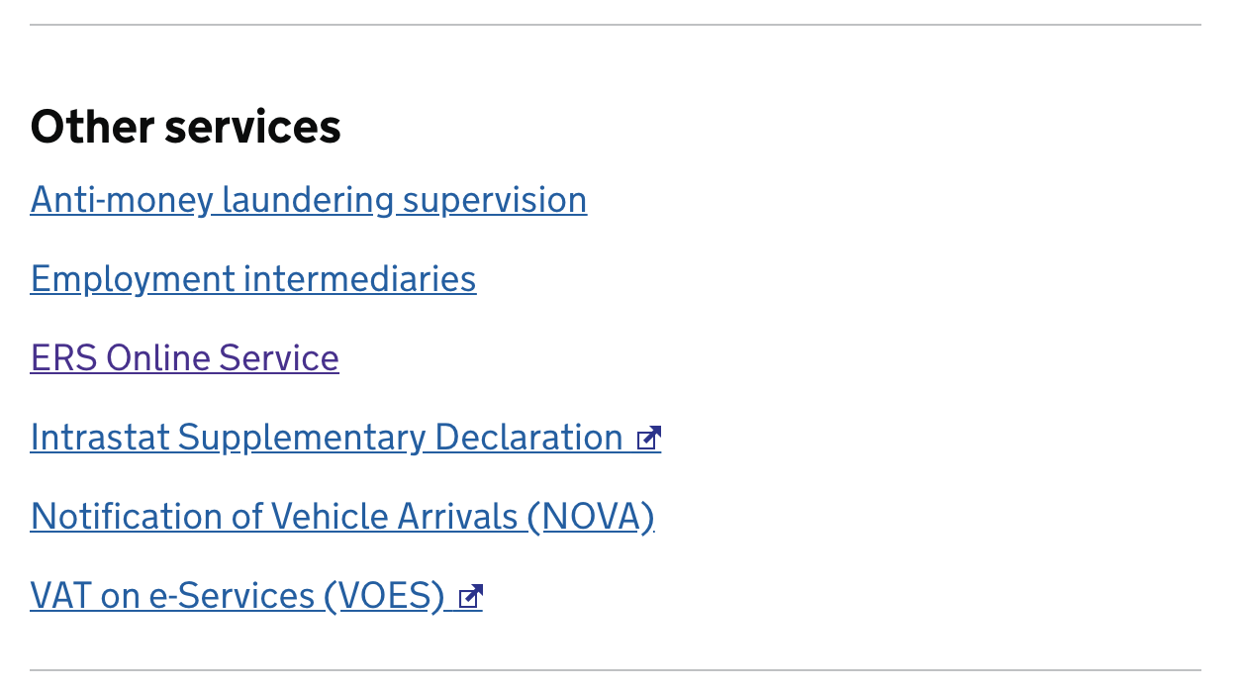Open the visited ERS Online Service link
This screenshot has height=691, width=1242.
[x=185, y=357]
